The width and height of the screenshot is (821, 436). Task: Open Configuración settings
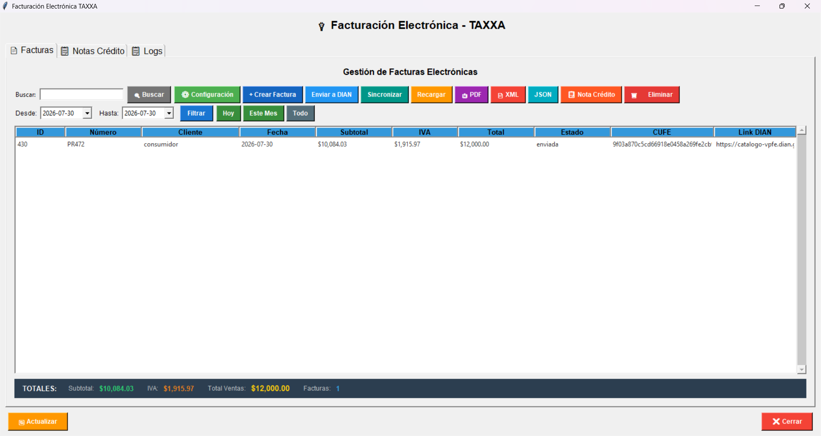pyautogui.click(x=207, y=94)
